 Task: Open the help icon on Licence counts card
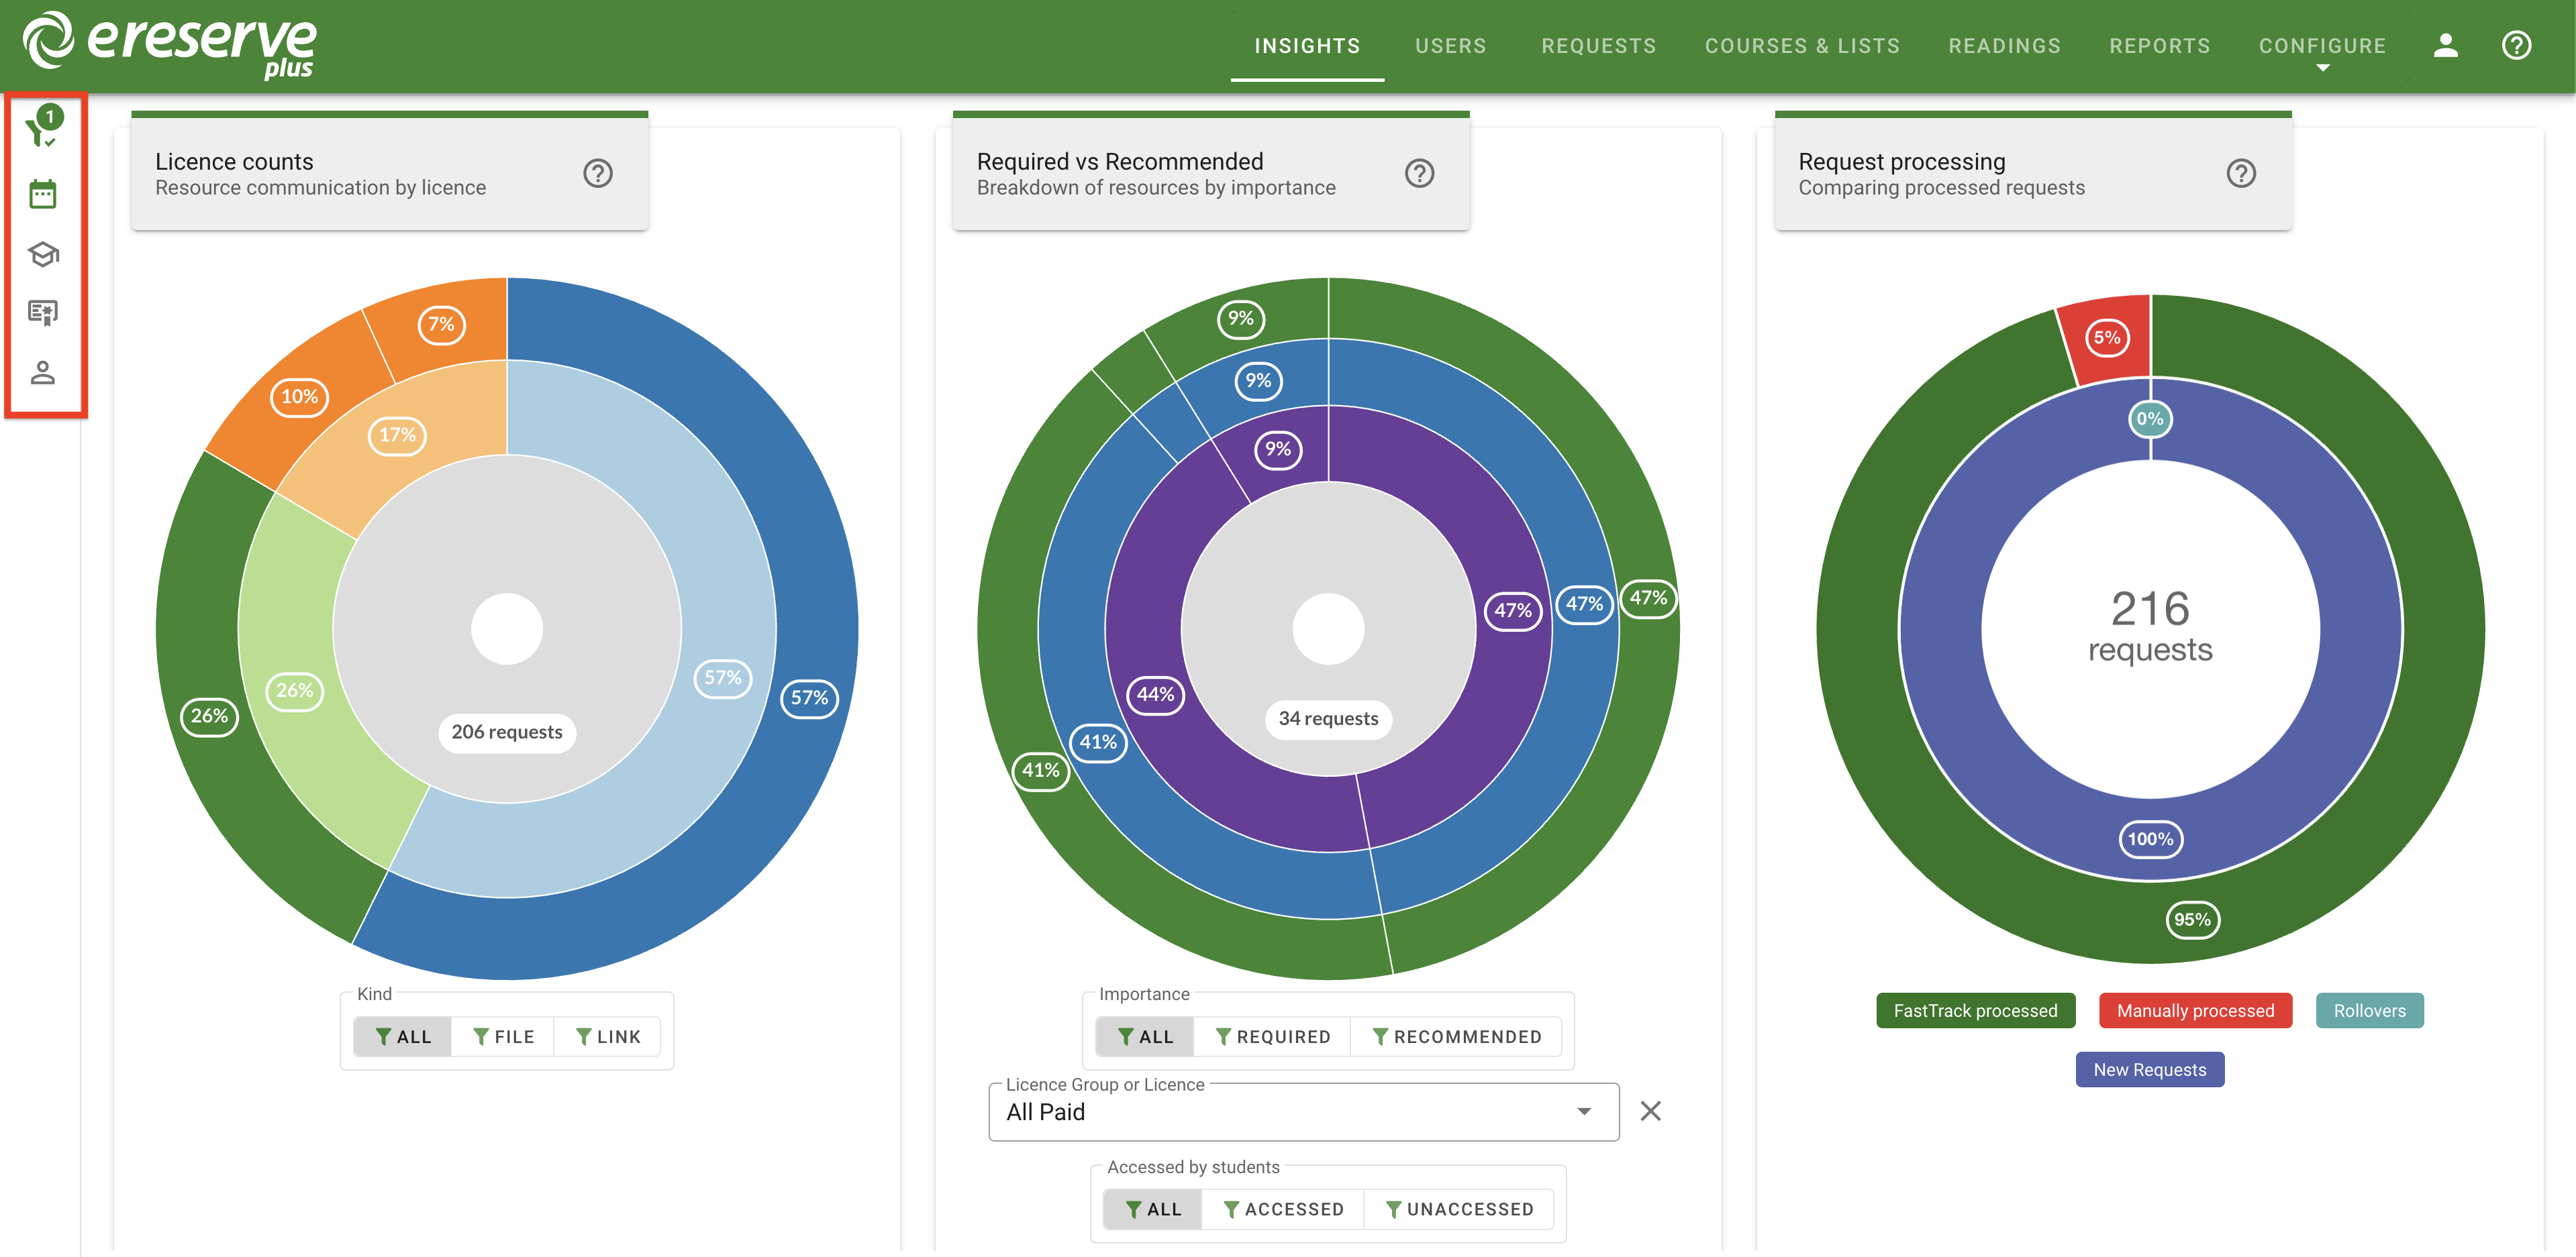coord(597,173)
